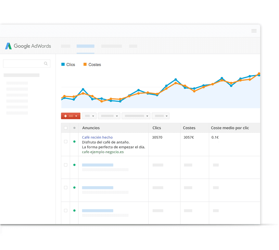
Task: Tick the select-all checkbox in table header
Action: pos(66,128)
